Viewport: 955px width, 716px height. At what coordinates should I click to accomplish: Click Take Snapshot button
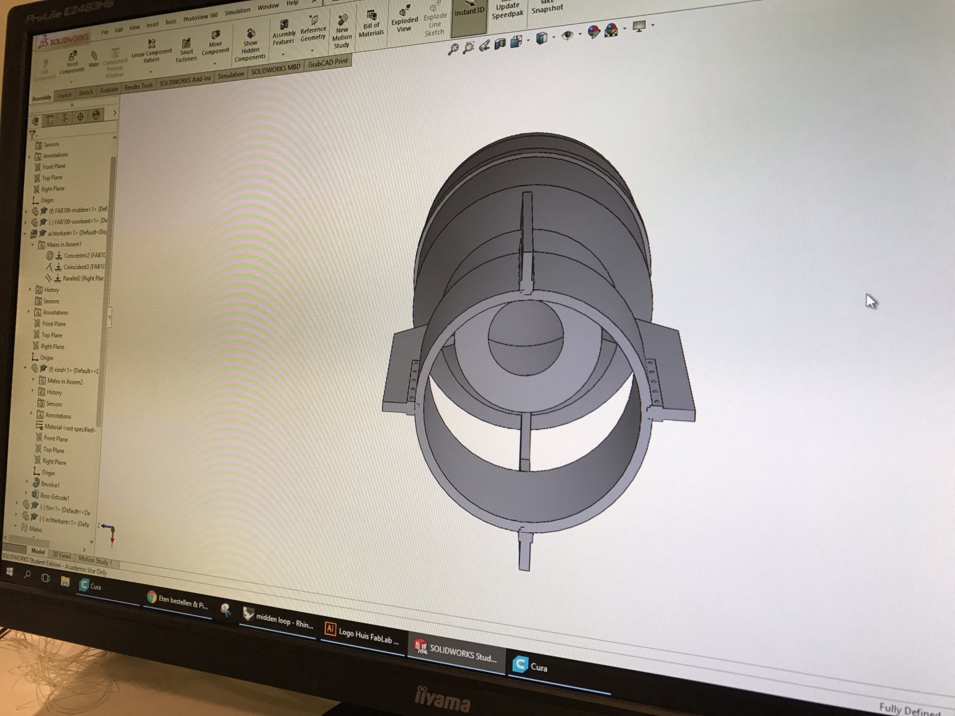tap(547, 7)
